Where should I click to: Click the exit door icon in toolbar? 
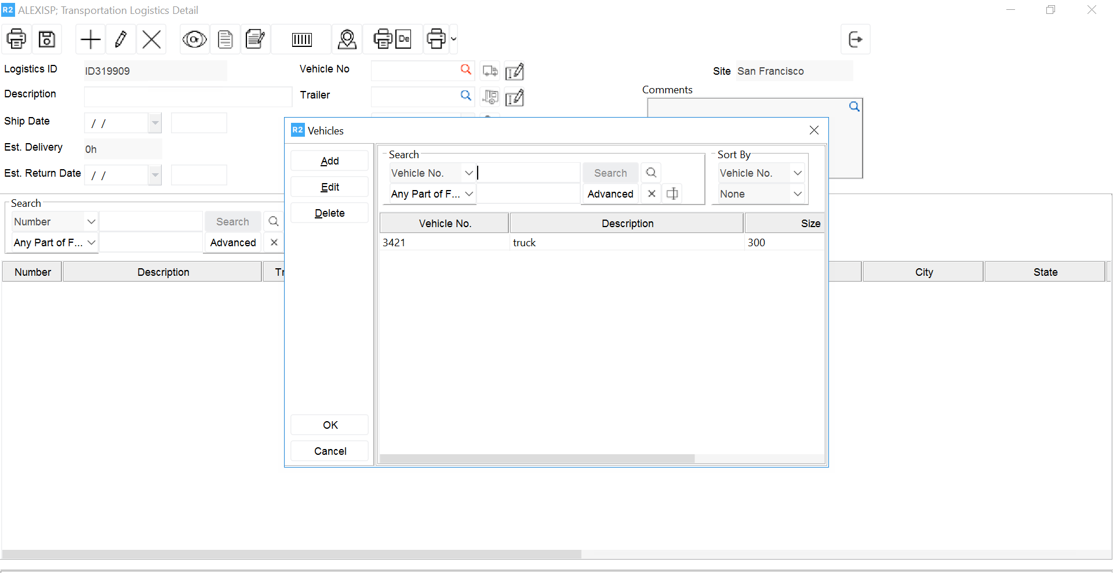point(855,39)
